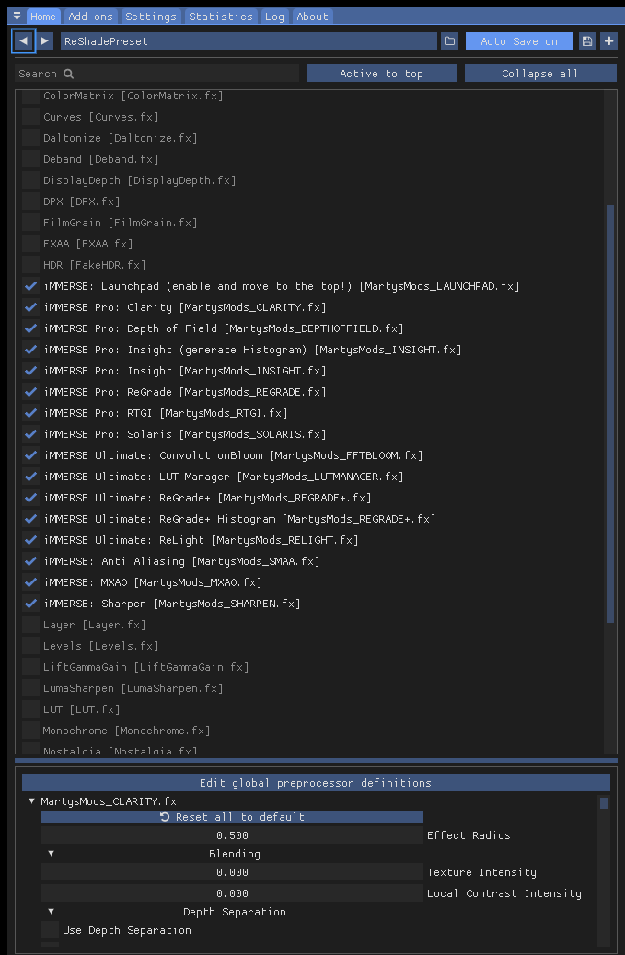Viewport: 625px width, 955px height.
Task: Click the search magnifier icon
Action: tap(69, 74)
